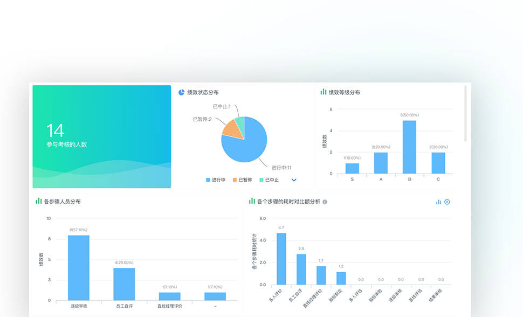
Task: Toggle 已暂停 legend item in pie chart
Action: click(x=242, y=180)
